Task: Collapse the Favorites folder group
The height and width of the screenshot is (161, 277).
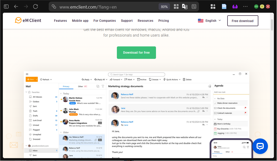Action: [x=26, y=92]
